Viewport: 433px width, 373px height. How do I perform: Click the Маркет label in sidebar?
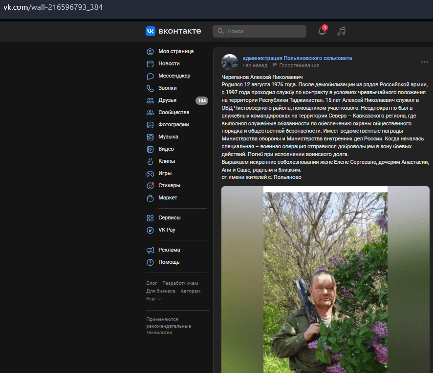point(168,198)
